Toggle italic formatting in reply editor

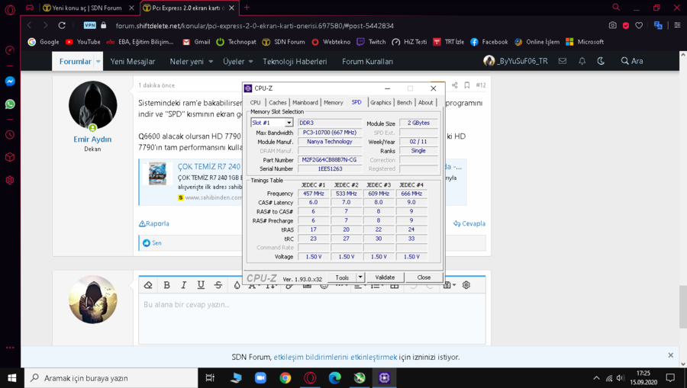click(184, 285)
